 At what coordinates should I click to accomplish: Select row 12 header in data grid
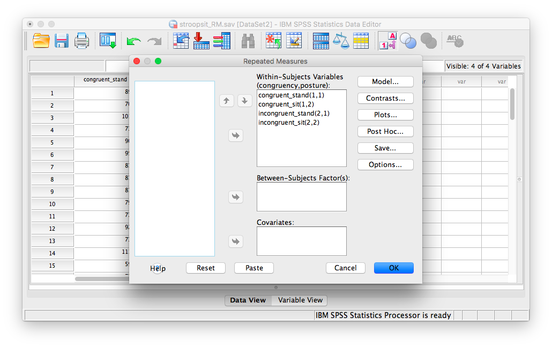point(52,229)
